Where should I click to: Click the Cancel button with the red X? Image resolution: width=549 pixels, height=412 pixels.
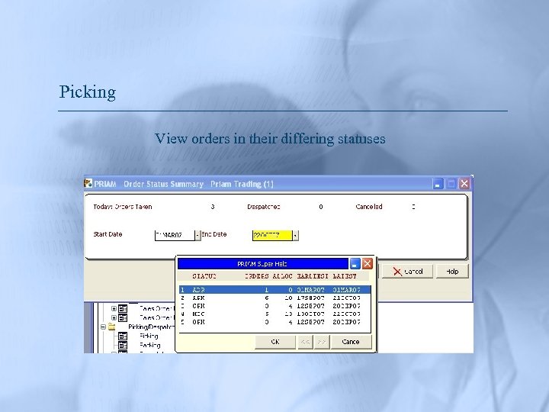(407, 272)
